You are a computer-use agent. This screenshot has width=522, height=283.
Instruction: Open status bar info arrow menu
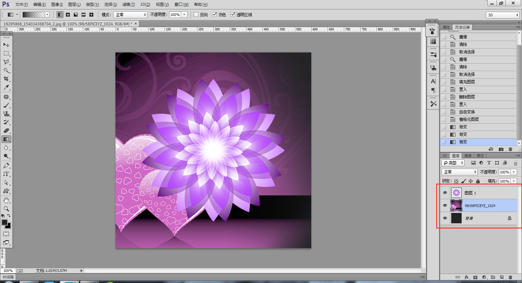tap(82, 271)
